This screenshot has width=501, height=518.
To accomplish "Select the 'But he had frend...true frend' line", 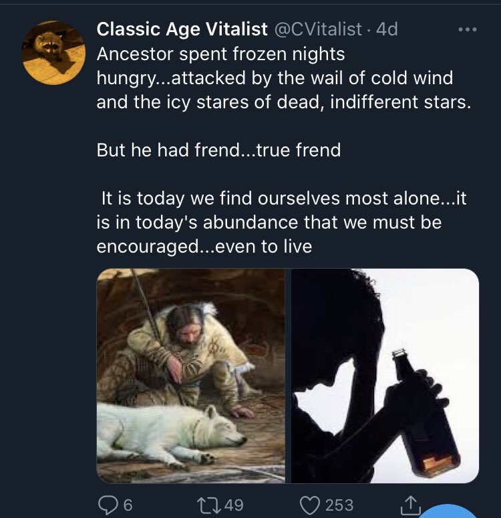I will (218, 150).
